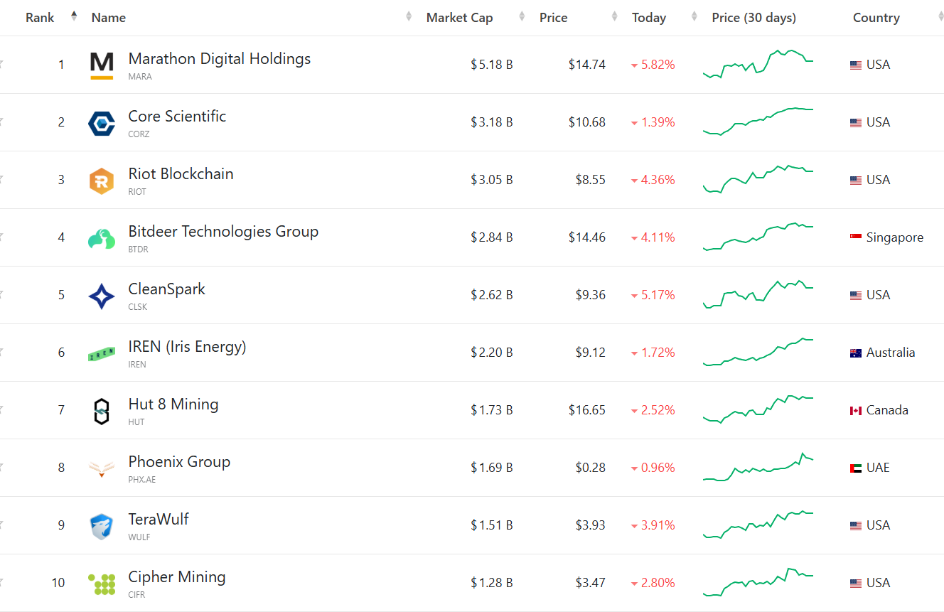Click the Riot Blockchain orange logo
Viewport: 944px width, 612px height.
coord(102,181)
